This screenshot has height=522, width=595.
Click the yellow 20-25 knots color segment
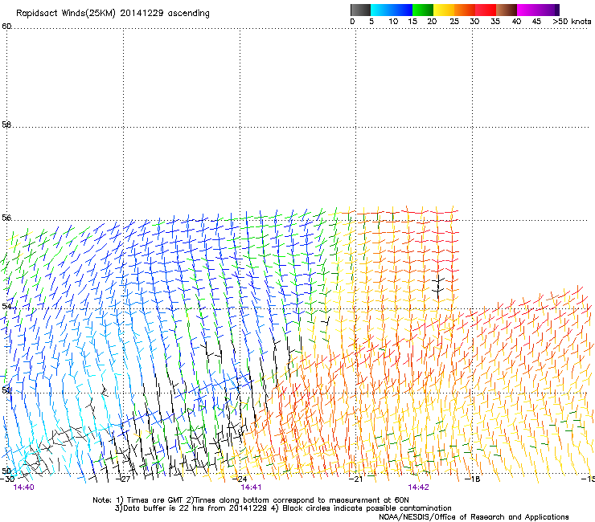click(x=444, y=10)
